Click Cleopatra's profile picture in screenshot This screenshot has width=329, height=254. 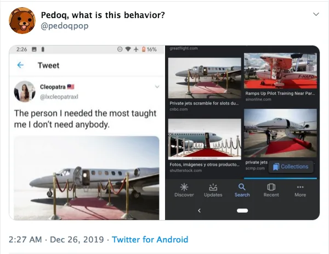25,91
